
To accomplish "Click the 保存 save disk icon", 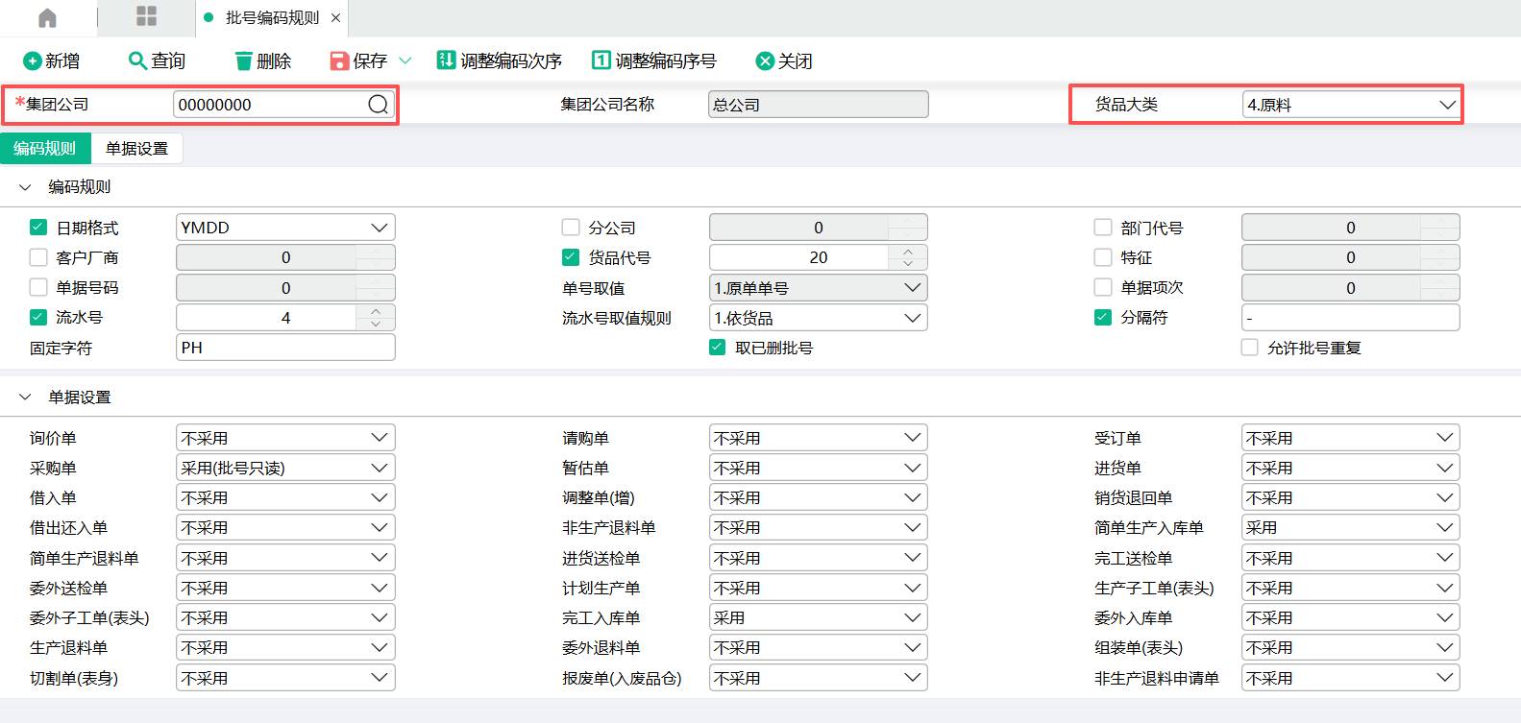I will pyautogui.click(x=339, y=61).
